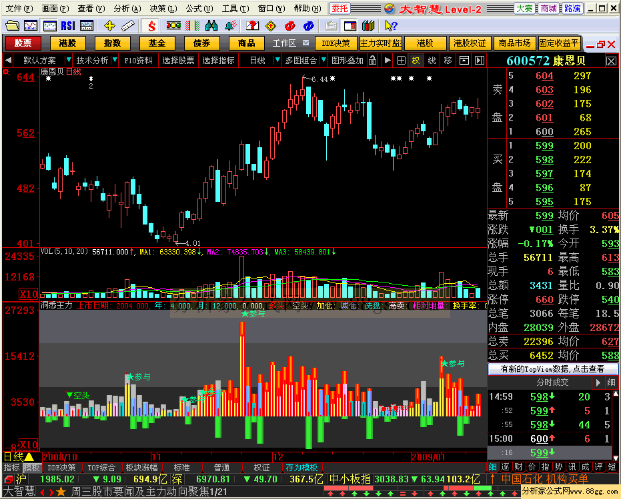Click the yellow triangle beside 日线 at bottom-left
The width and height of the screenshot is (621, 499).
point(29,456)
